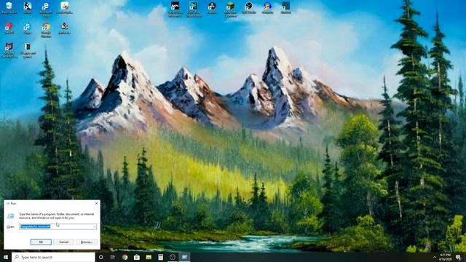The width and height of the screenshot is (466, 262).
Task: Click the Type here to search box
Action: coord(53,257)
